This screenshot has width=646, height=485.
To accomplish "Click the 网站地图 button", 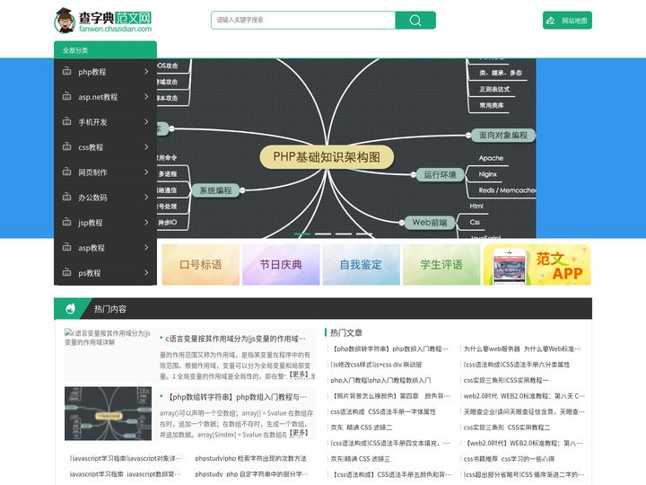I will (567, 20).
